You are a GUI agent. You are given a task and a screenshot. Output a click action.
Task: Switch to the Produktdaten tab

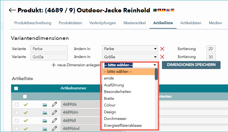point(70,23)
